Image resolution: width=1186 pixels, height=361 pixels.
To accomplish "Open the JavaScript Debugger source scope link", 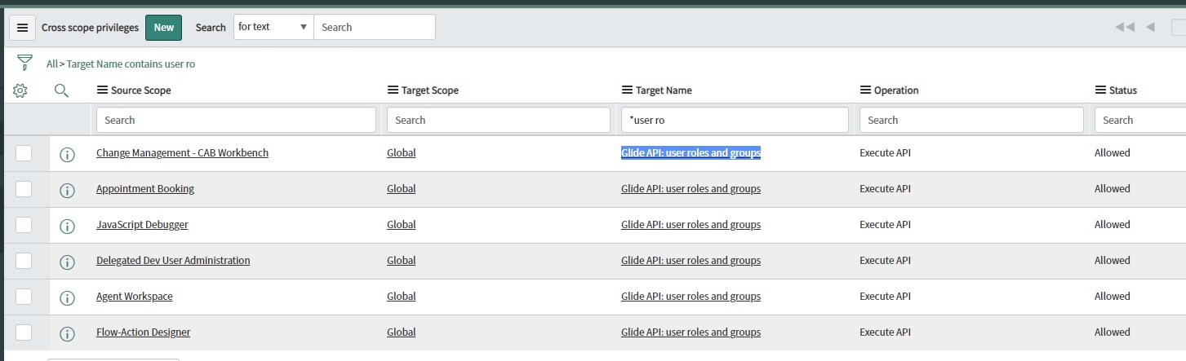I will point(142,225).
